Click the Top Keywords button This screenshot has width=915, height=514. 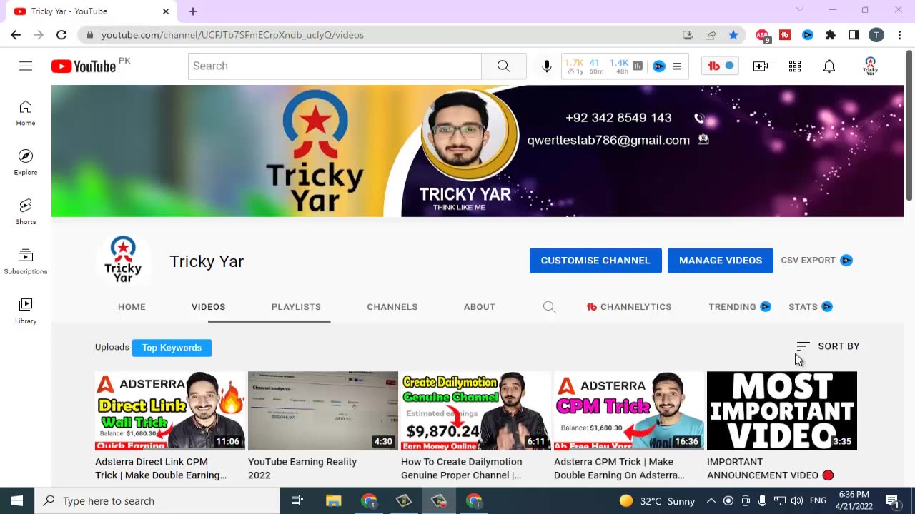172,348
